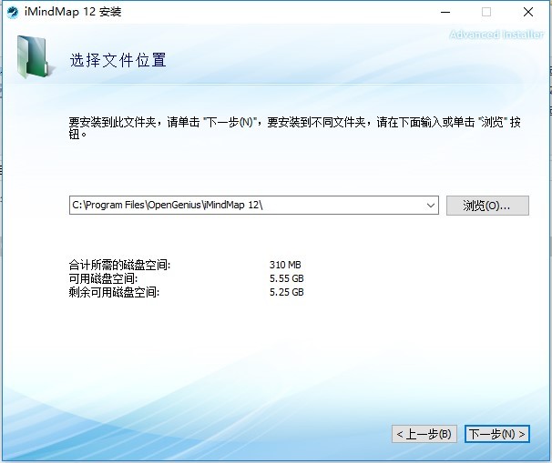The width and height of the screenshot is (552, 463).
Task: Click the iMindMap 12 安装 window title
Action: 77,12
